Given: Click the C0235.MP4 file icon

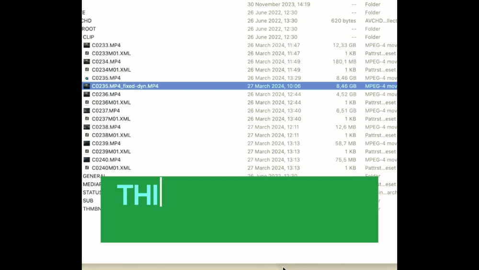Looking at the screenshot, I should pyautogui.click(x=87, y=78).
